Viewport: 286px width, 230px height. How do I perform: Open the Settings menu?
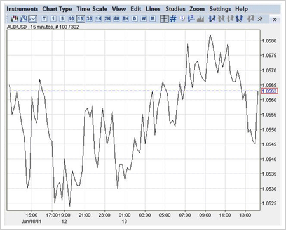point(220,9)
